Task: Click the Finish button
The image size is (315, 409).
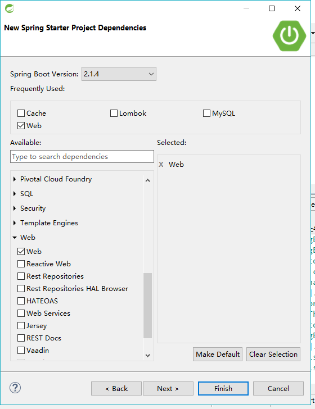Action: 223,389
